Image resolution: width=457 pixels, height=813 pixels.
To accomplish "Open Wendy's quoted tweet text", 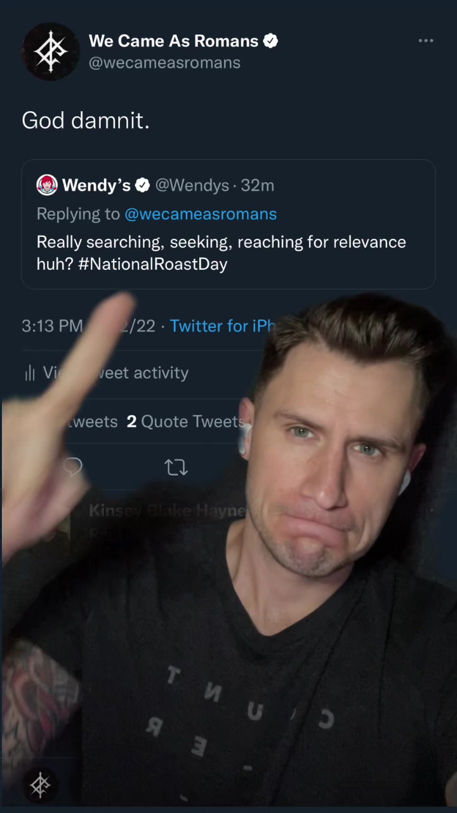I will (x=221, y=253).
